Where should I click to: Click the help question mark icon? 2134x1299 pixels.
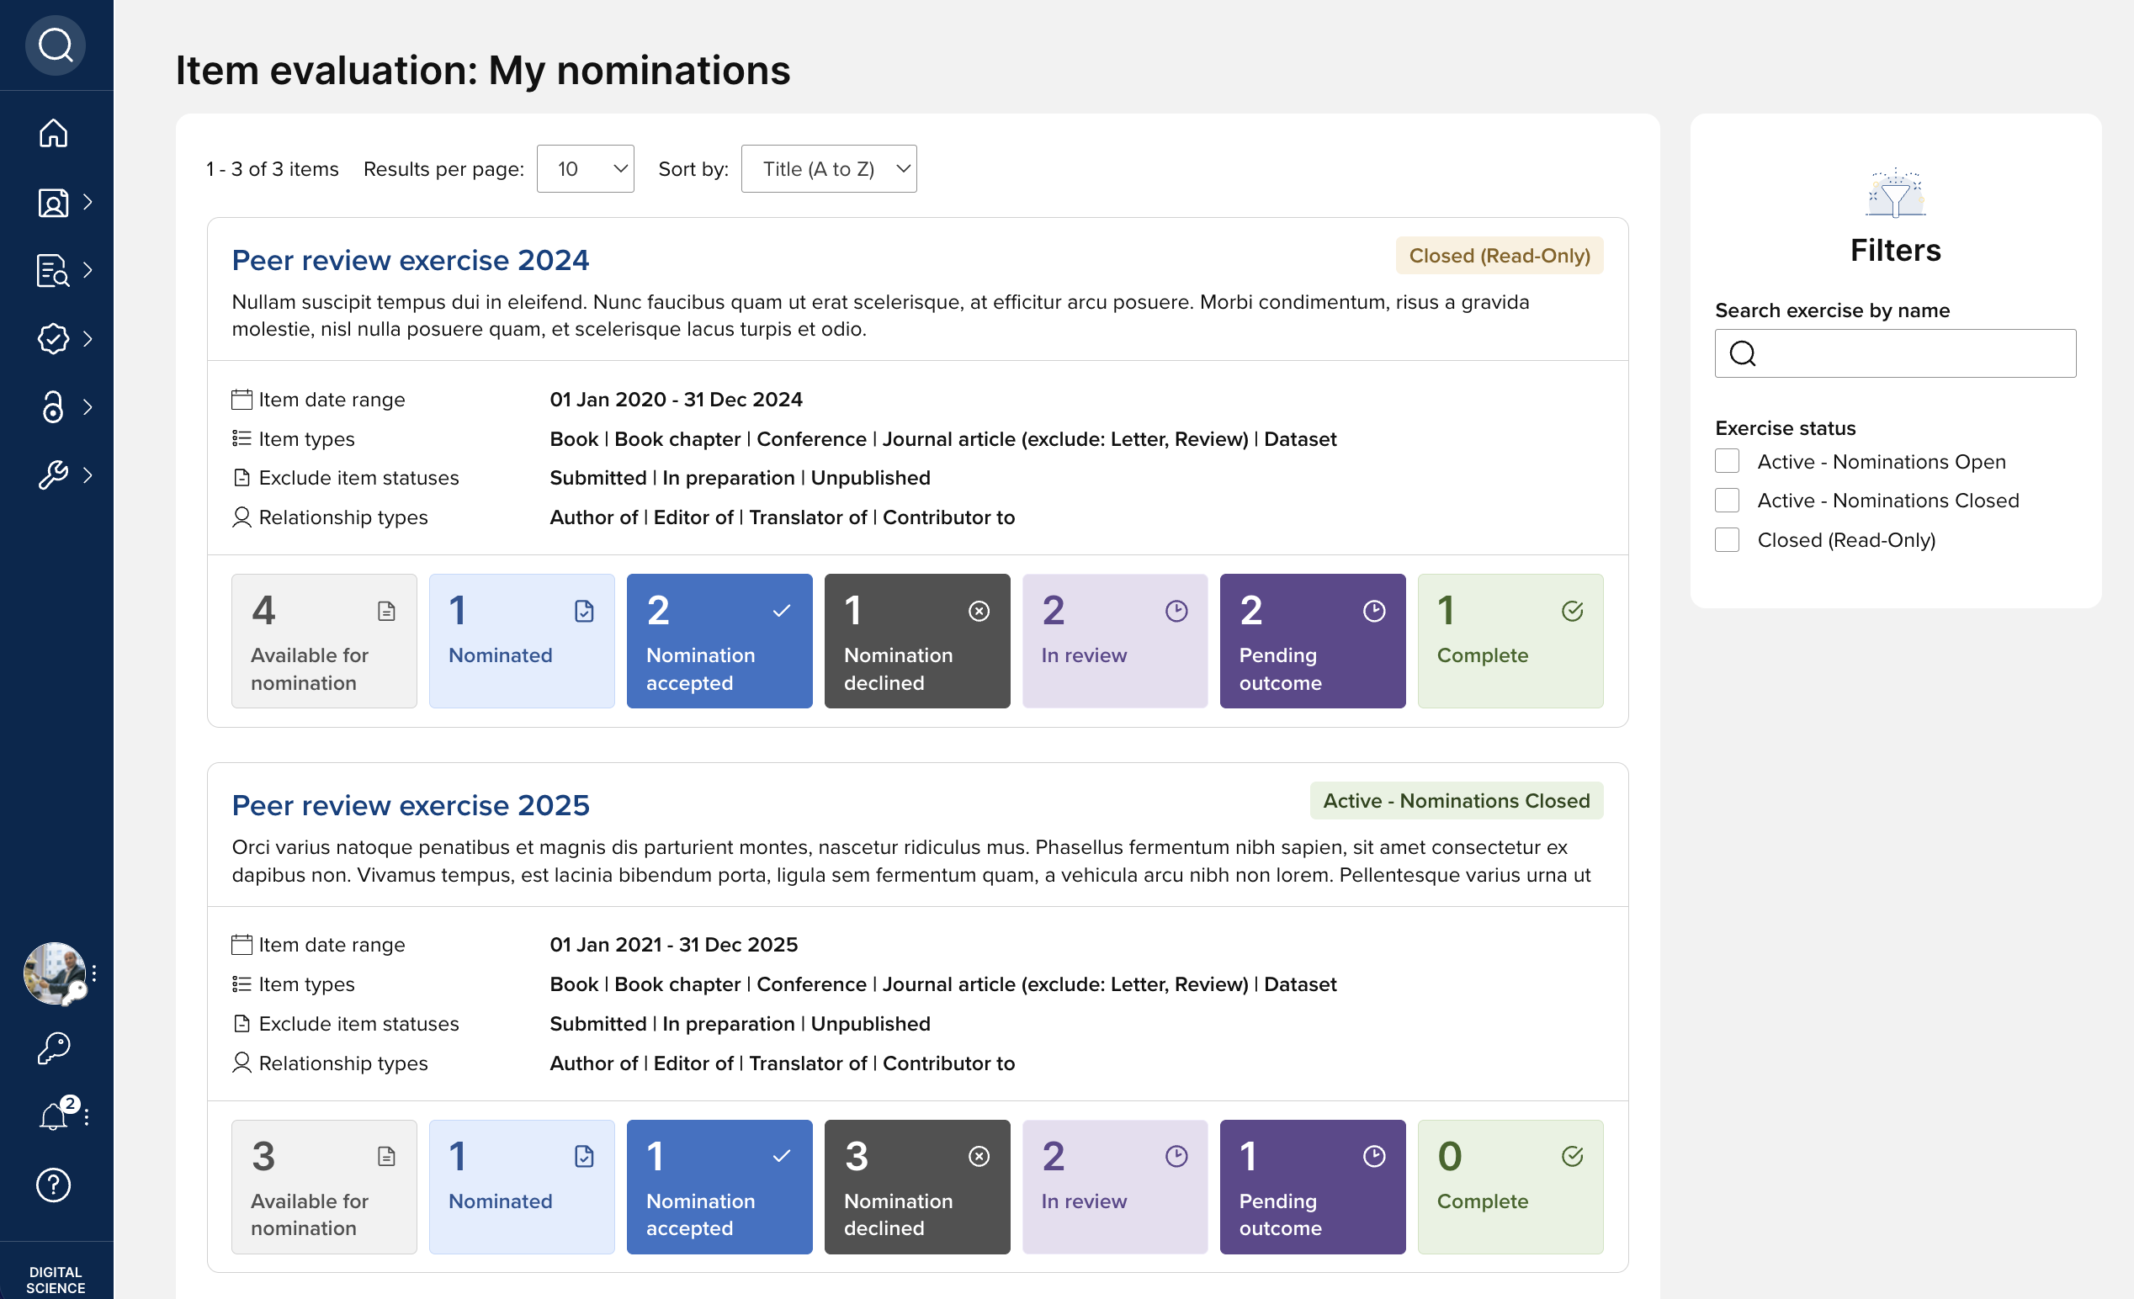(54, 1185)
